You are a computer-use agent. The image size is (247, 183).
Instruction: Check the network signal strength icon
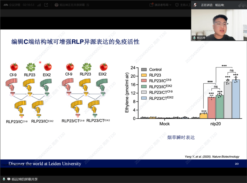coord(39,5)
